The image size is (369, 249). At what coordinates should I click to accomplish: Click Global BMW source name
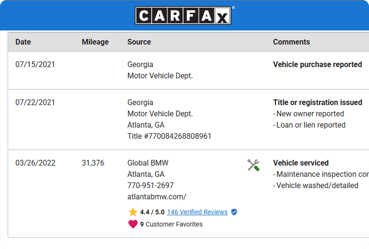pyautogui.click(x=148, y=163)
